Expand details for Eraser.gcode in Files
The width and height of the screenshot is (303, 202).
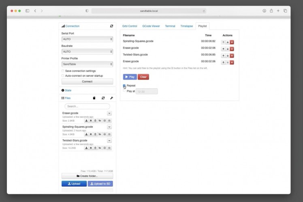[109, 113]
